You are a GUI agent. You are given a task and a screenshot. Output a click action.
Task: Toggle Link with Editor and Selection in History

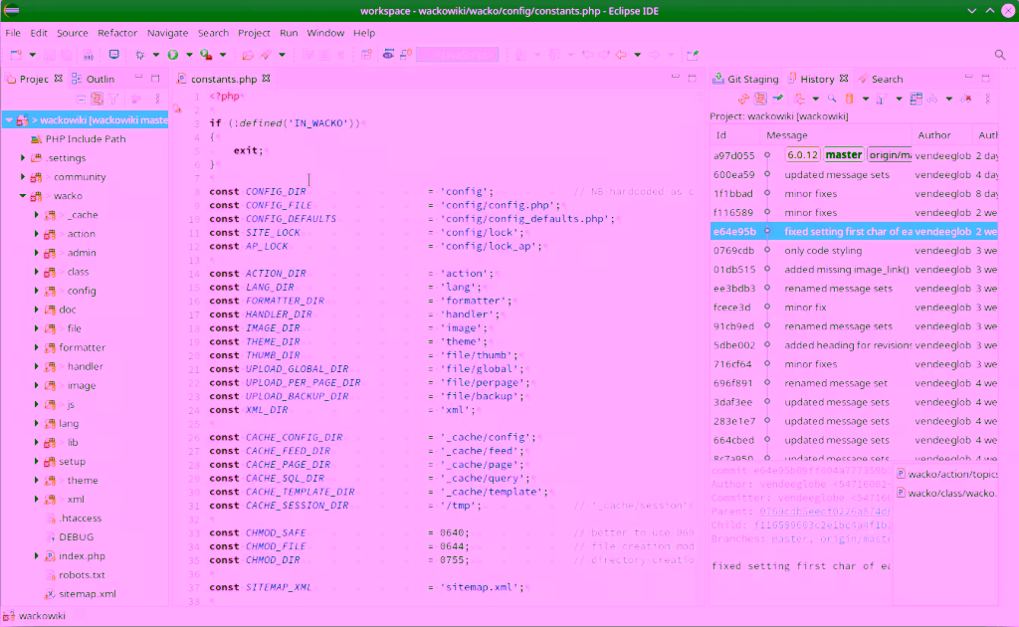(x=760, y=99)
